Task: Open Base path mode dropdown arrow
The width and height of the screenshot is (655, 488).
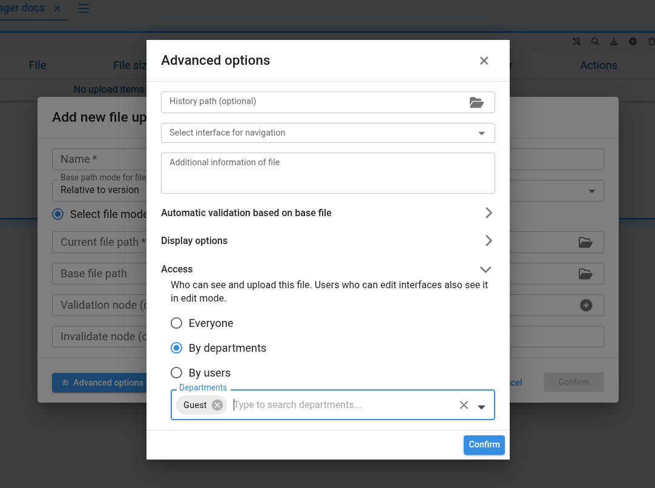Action: coord(591,191)
